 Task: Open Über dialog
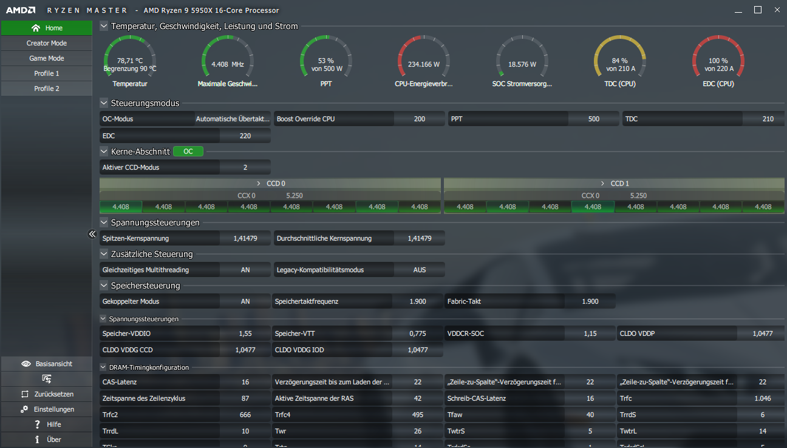pos(46,440)
